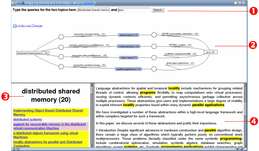Screen dimensions: 259x151
Task: Open 'support for recoverable memory' document link
Action: coord(50,126)
